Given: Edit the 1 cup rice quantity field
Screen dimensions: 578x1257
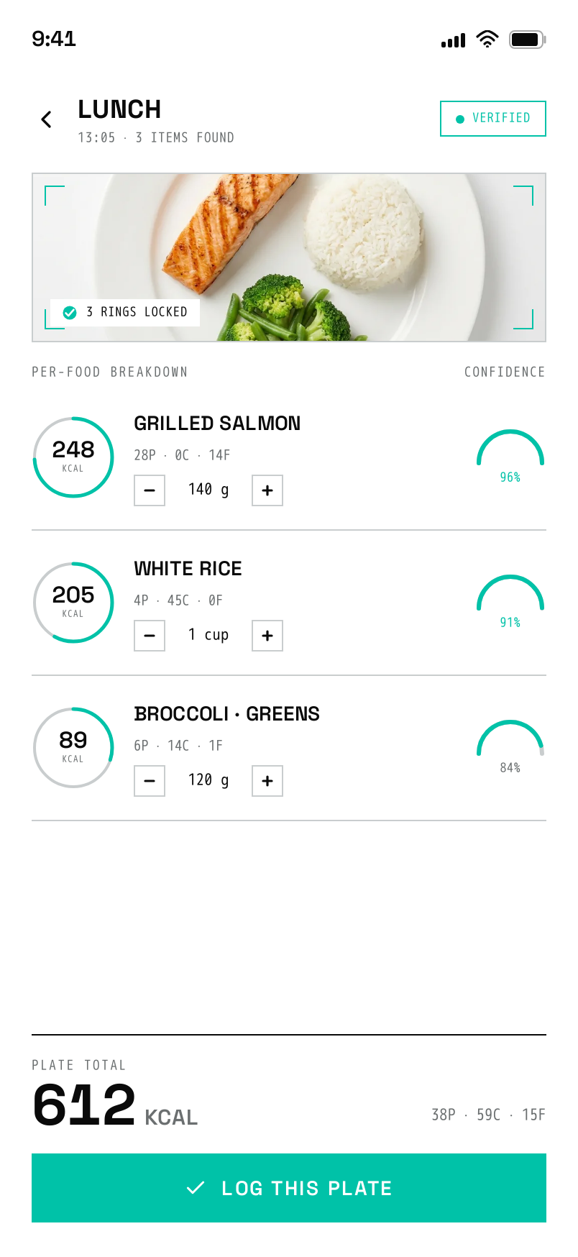Looking at the screenshot, I should coord(208,636).
